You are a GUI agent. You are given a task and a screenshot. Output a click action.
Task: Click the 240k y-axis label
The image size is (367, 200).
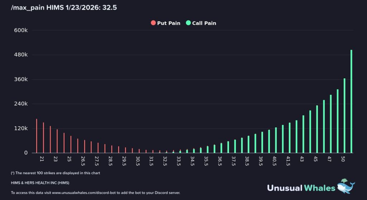tap(20, 104)
